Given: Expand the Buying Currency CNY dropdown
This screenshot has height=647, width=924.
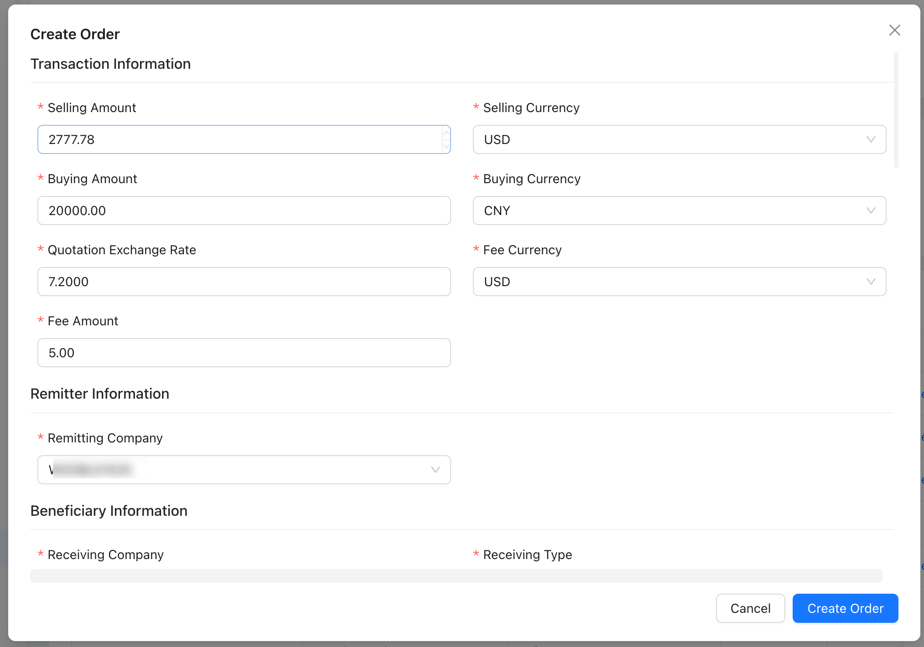Looking at the screenshot, I should (x=679, y=211).
